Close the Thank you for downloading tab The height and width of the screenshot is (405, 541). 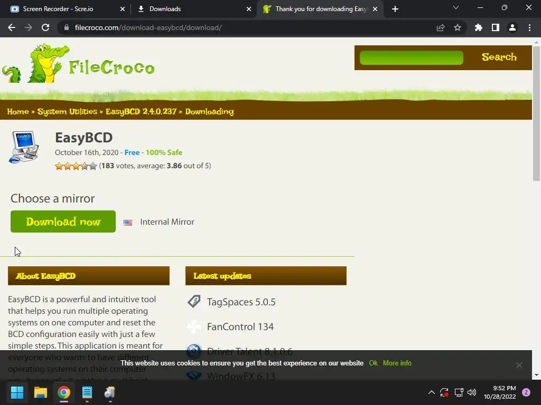(x=375, y=9)
